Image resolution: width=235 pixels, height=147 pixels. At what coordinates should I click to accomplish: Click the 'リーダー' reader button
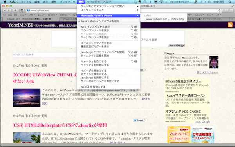227,11
